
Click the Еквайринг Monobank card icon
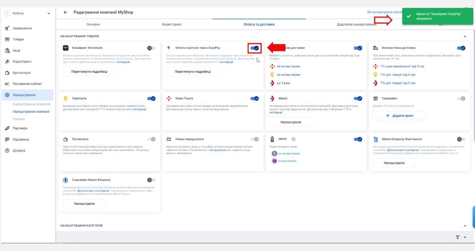click(66, 48)
